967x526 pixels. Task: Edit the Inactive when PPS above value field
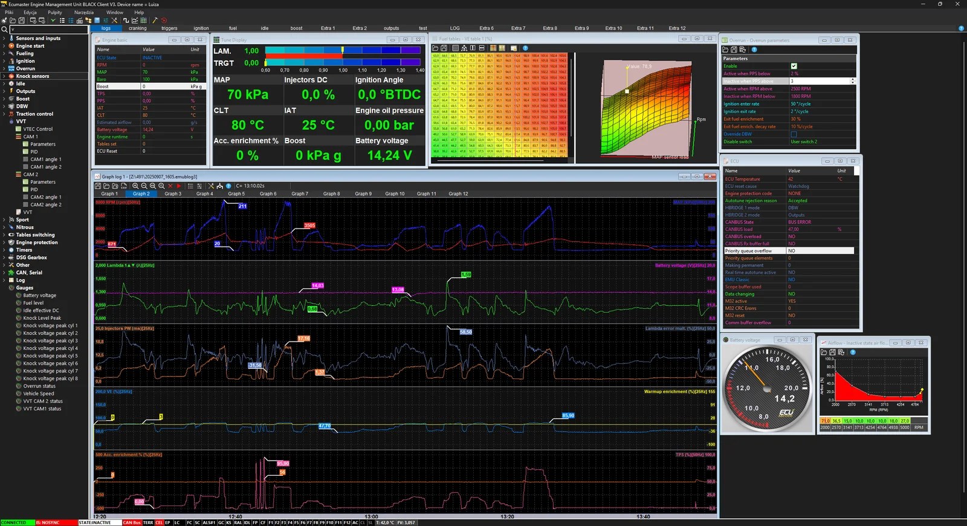(820, 81)
